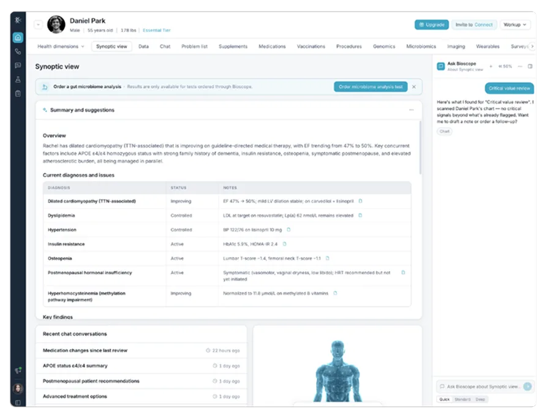Switch to the Data tab
Image resolution: width=550 pixels, height=416 pixels.
143,46
